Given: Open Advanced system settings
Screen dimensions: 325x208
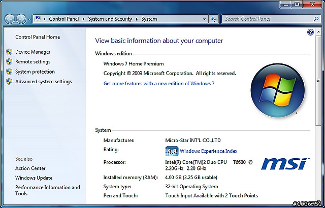Looking at the screenshot, I should coord(44,82).
